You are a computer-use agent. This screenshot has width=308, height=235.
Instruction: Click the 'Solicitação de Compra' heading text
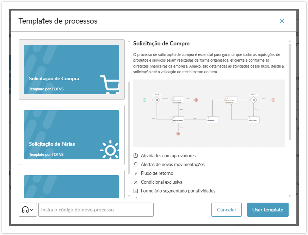tap(161, 44)
